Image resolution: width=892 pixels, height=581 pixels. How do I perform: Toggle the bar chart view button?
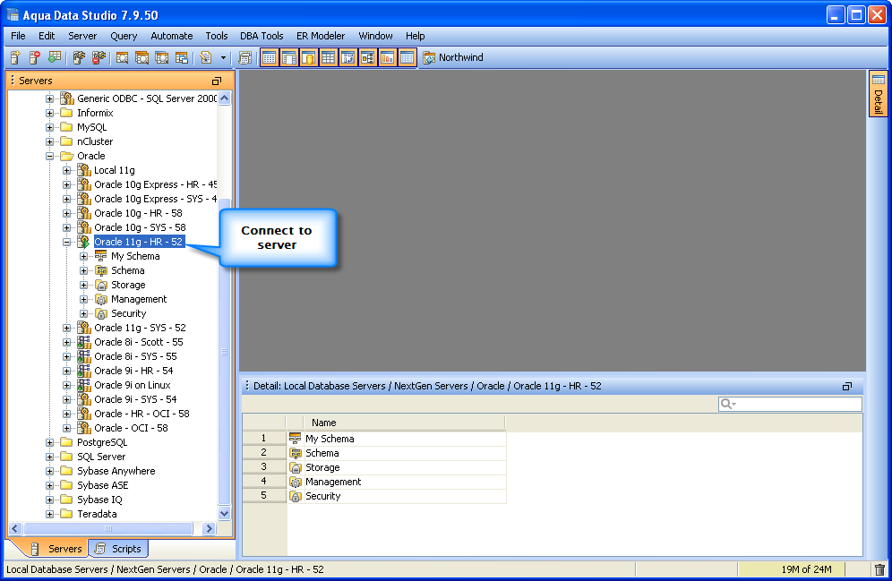(388, 57)
